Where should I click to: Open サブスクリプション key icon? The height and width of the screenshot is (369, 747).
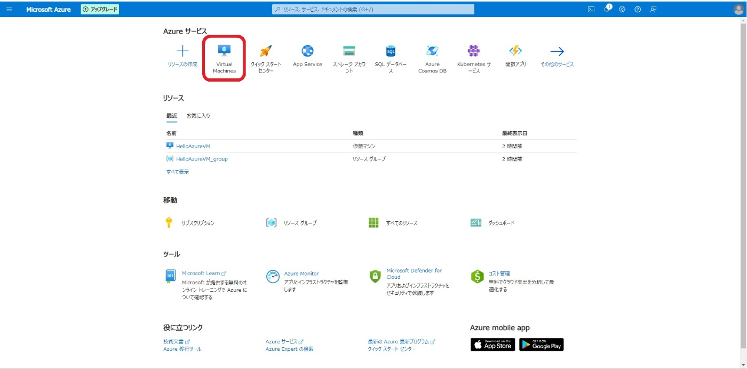pyautogui.click(x=169, y=223)
